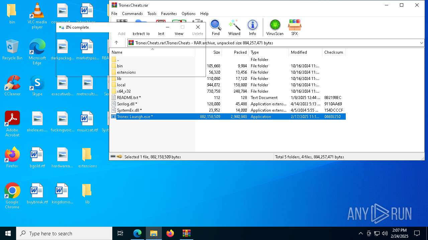The height and width of the screenshot is (240, 428).
Task: Open the Tools menu
Action: pyautogui.click(x=152, y=14)
